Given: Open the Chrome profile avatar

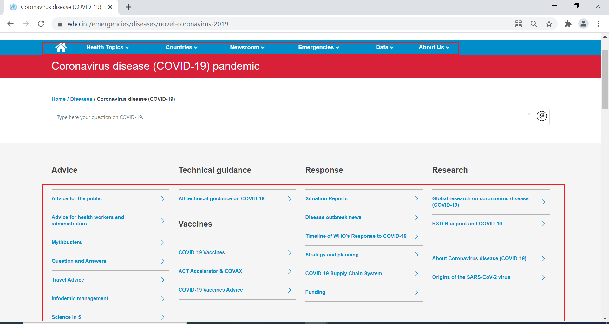Looking at the screenshot, I should [x=583, y=24].
